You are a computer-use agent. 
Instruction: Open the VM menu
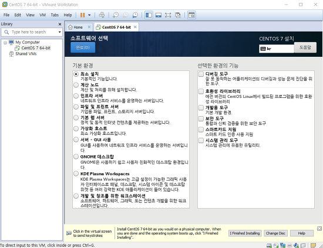pyautogui.click(x=43, y=15)
